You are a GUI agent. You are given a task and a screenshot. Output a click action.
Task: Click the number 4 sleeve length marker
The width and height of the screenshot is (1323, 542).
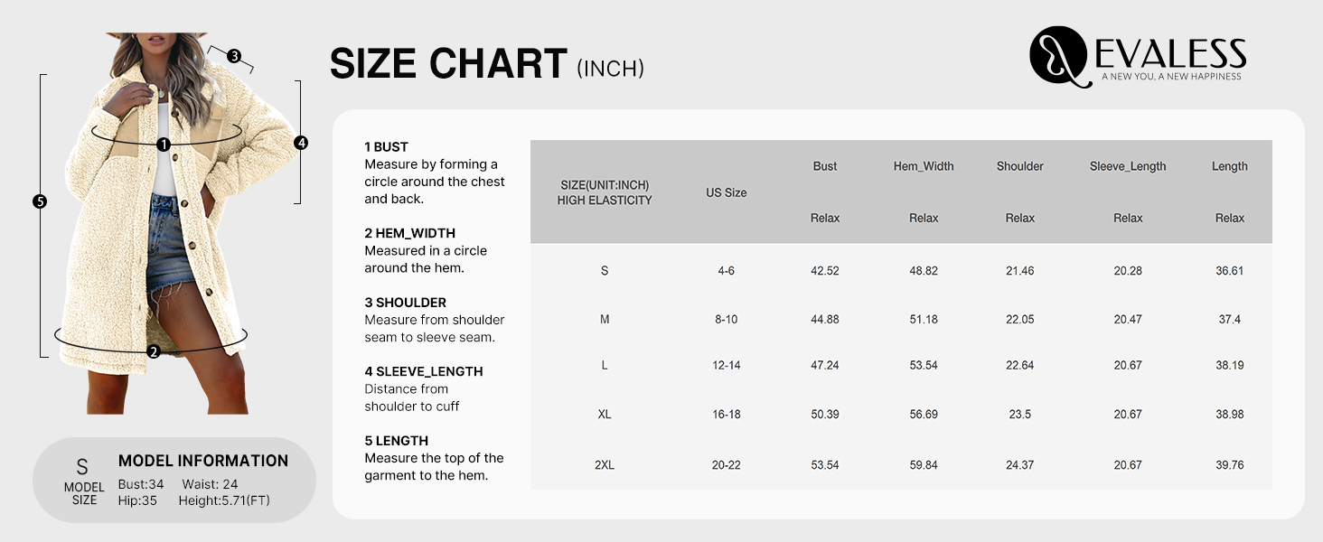(x=301, y=143)
